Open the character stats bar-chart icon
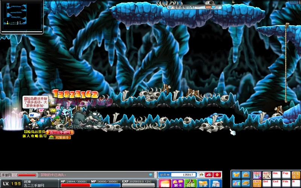This screenshot has height=188, width=301. [236, 183]
